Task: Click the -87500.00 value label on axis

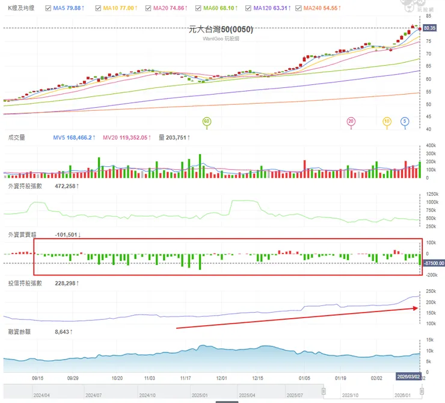Action: pos(434,263)
